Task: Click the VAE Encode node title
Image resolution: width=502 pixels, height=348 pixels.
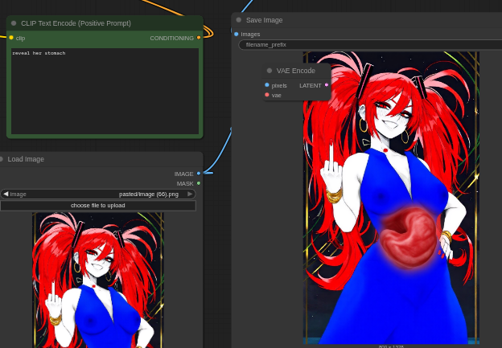Action: point(296,71)
